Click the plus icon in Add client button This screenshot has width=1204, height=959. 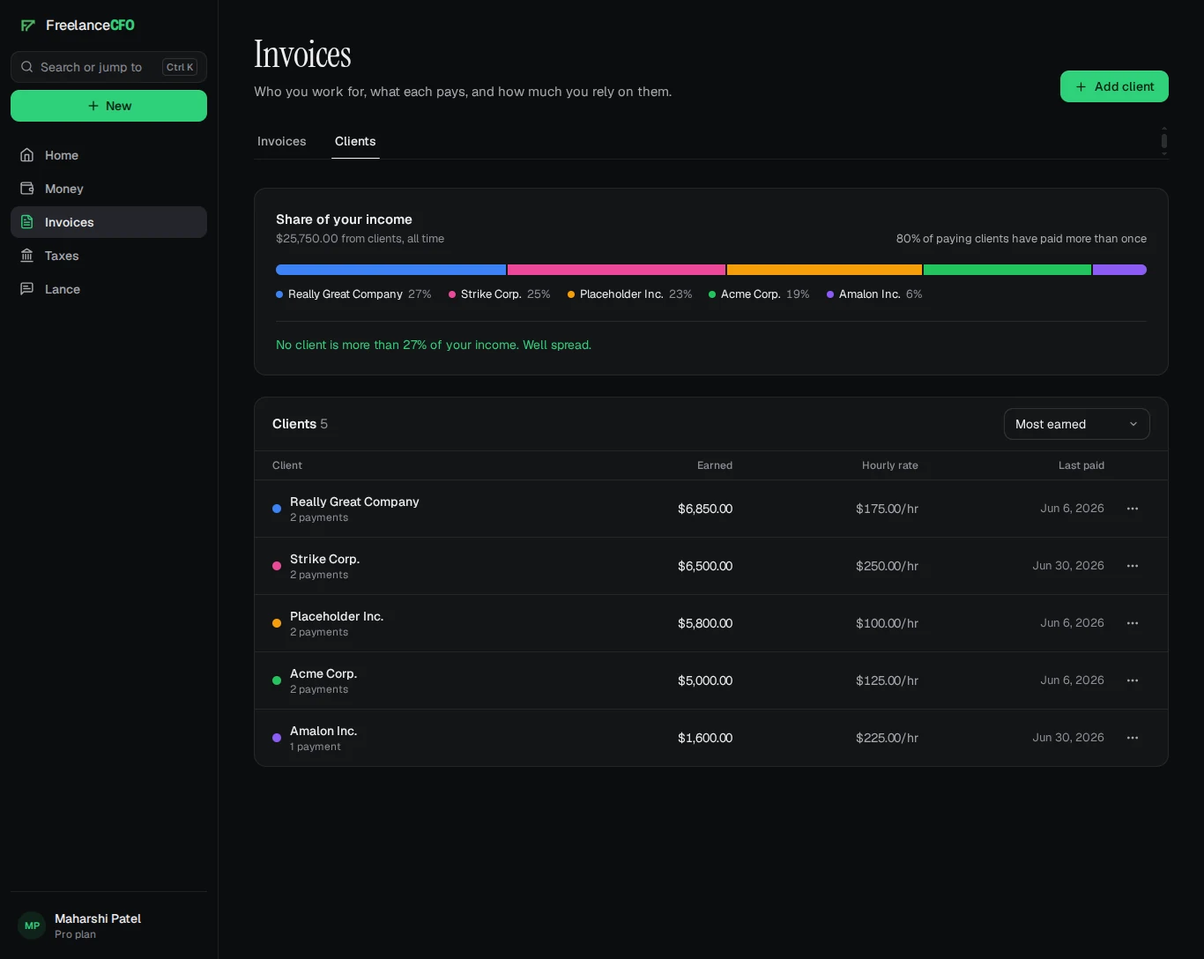(1081, 86)
